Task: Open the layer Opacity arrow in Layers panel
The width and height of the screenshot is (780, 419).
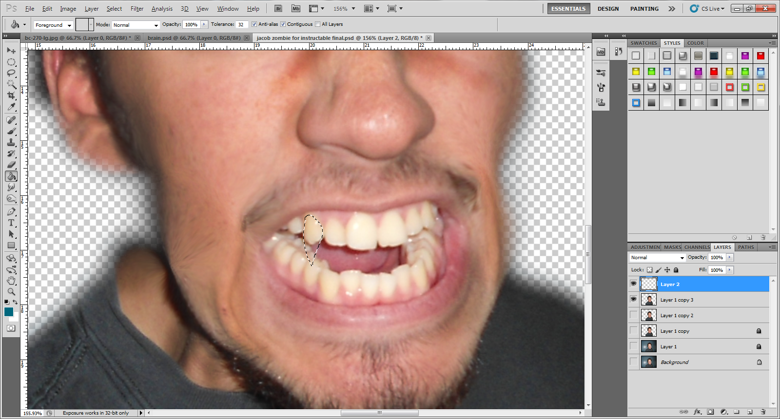Action: pos(730,257)
